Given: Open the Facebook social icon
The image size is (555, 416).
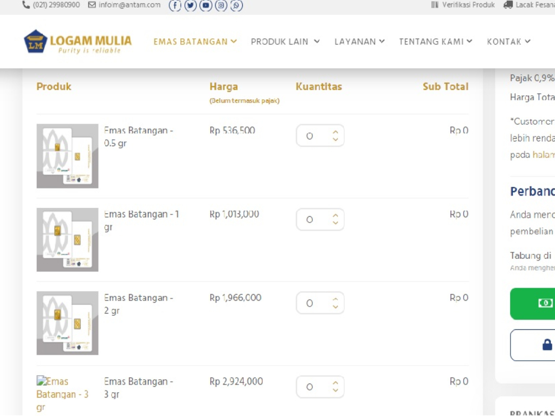Looking at the screenshot, I should tap(175, 5).
